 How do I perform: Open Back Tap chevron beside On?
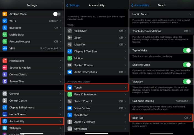click(190, 118)
